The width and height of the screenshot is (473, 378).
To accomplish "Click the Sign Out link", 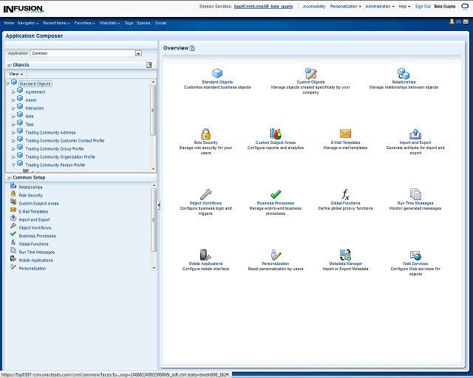I will point(423,6).
